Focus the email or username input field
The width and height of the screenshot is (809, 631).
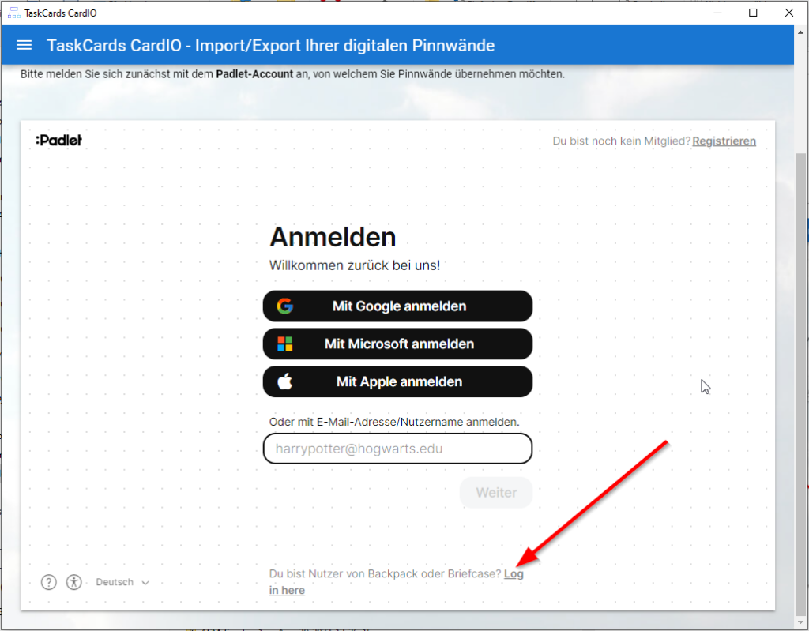point(397,449)
